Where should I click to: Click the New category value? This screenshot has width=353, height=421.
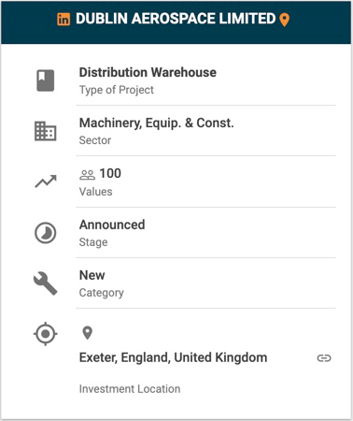tap(92, 275)
